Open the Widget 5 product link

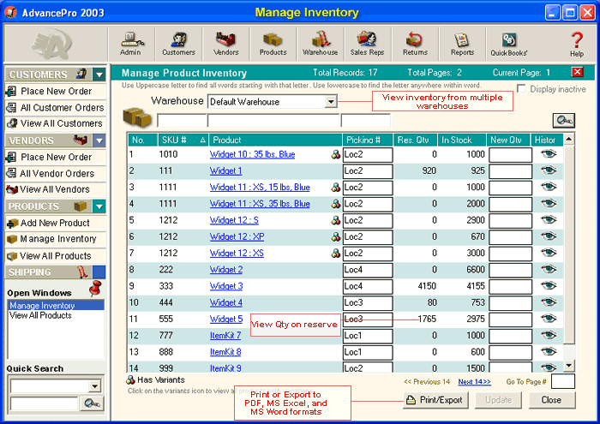coord(225,319)
